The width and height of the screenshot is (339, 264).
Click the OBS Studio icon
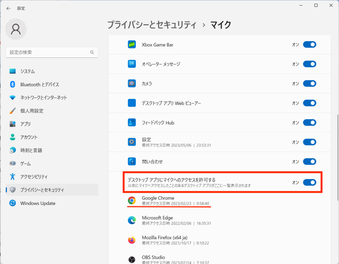[132, 259]
